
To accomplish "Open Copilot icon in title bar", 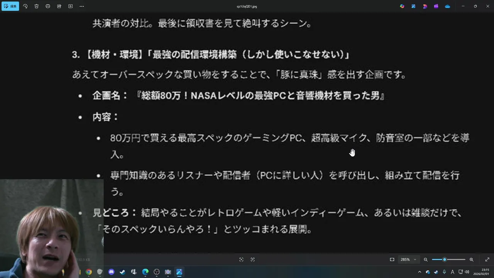I will point(402,6).
